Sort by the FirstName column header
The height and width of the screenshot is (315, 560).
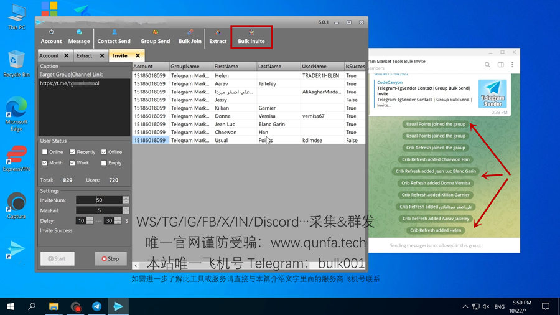point(235,67)
